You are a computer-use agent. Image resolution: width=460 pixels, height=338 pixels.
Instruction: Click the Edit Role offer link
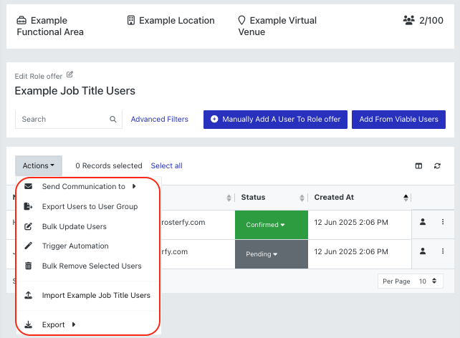39,76
